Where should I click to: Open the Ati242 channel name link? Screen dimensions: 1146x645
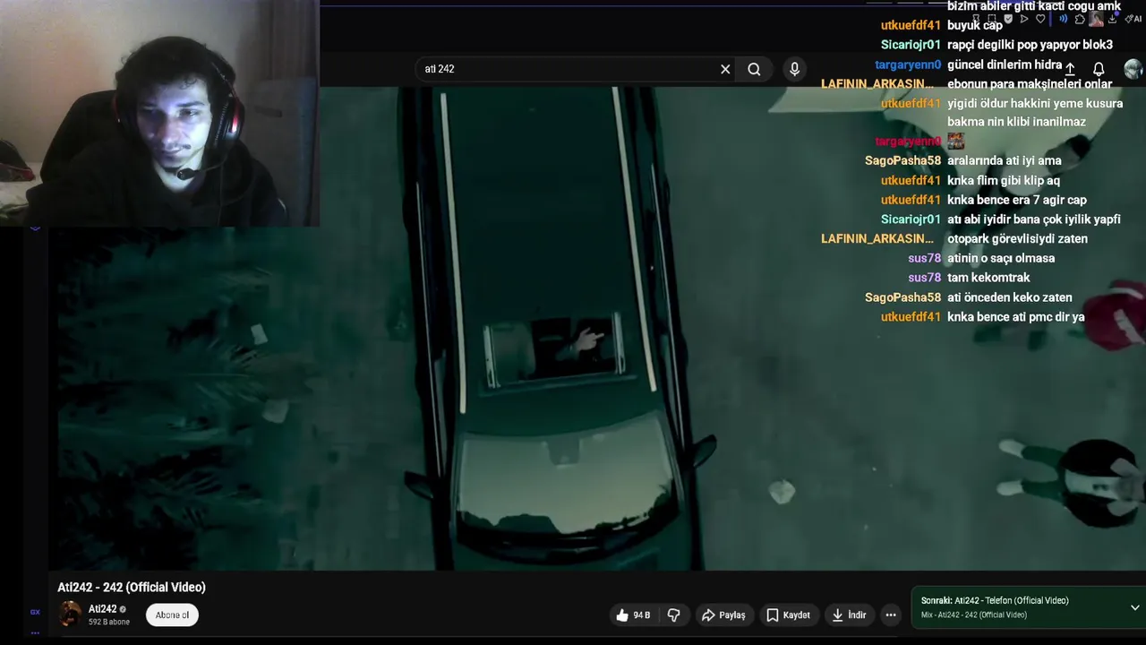[103, 609]
